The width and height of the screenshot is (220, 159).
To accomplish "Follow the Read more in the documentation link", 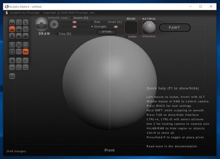I will click(172, 146).
